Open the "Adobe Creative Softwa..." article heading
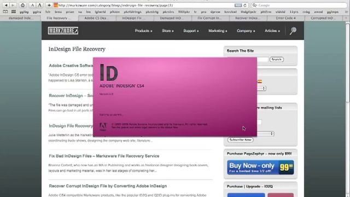 pyautogui.click(x=71, y=66)
